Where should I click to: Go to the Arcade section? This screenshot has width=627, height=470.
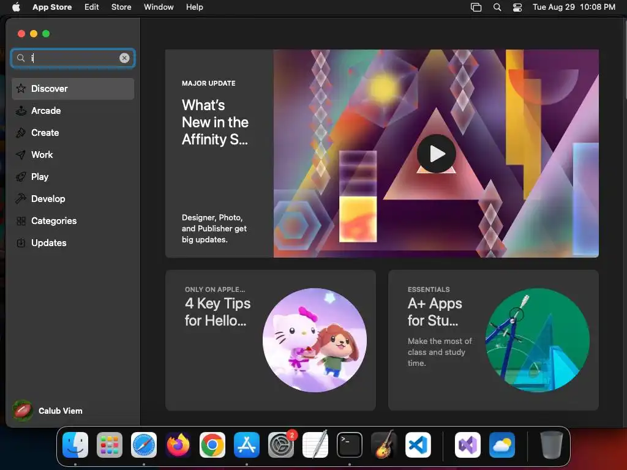pos(73,111)
